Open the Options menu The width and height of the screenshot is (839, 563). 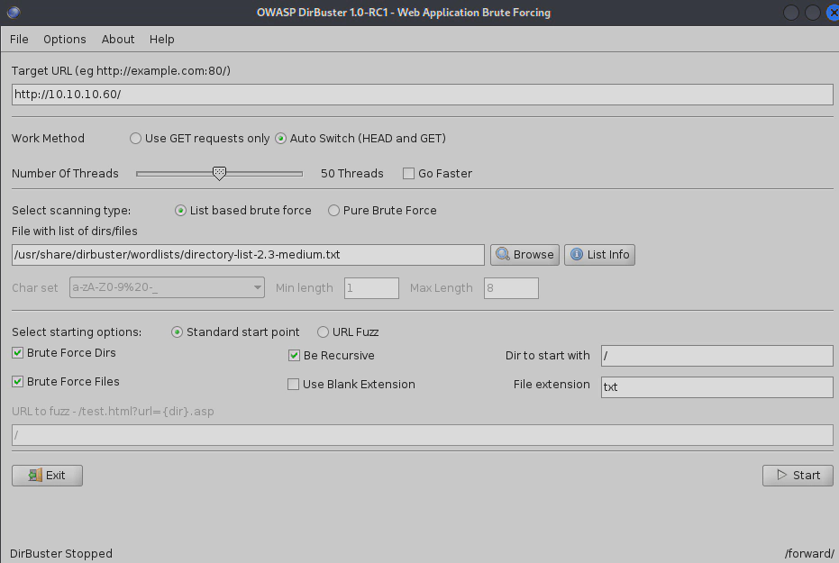(x=65, y=40)
